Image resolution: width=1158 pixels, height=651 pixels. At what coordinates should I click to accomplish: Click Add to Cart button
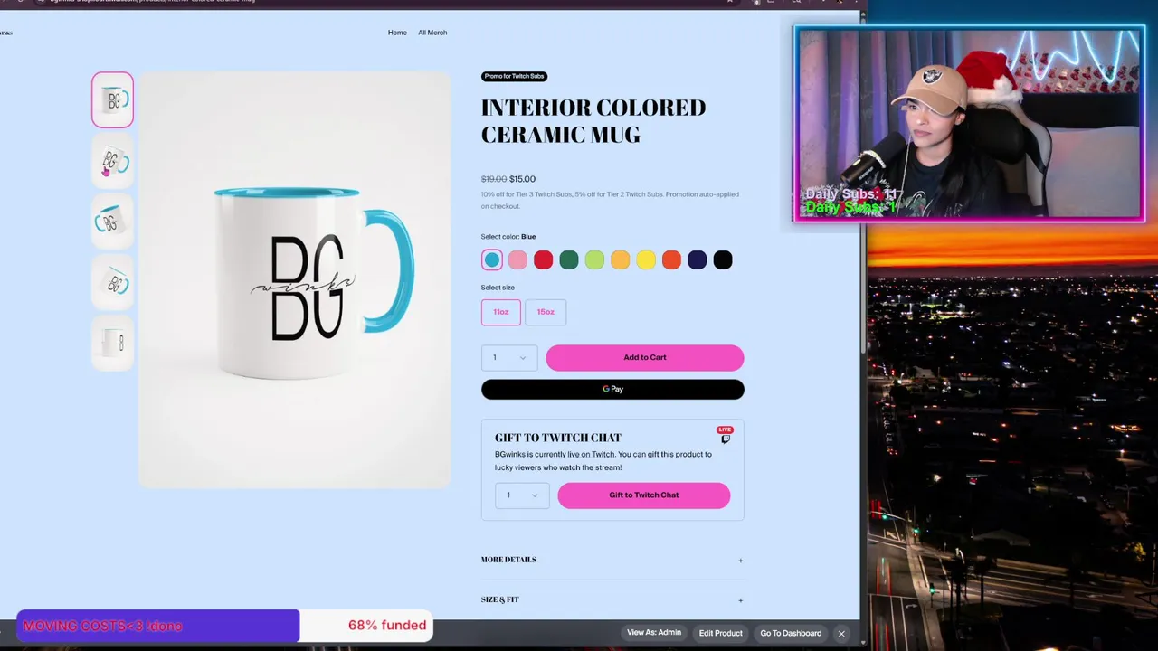[645, 357]
